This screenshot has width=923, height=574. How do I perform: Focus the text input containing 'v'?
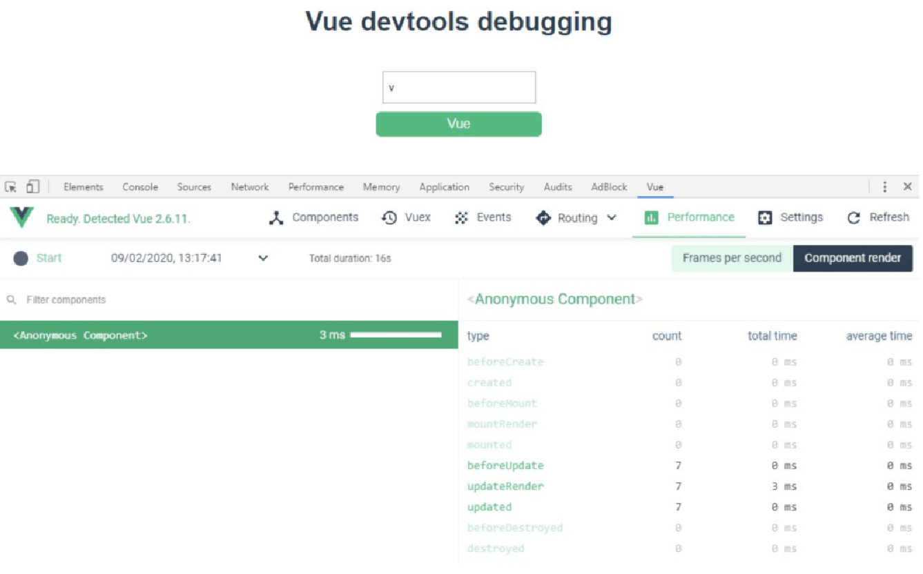tap(459, 88)
